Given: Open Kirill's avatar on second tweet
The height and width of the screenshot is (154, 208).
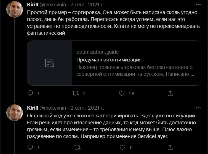Looking at the screenshot, I should (15, 112).
